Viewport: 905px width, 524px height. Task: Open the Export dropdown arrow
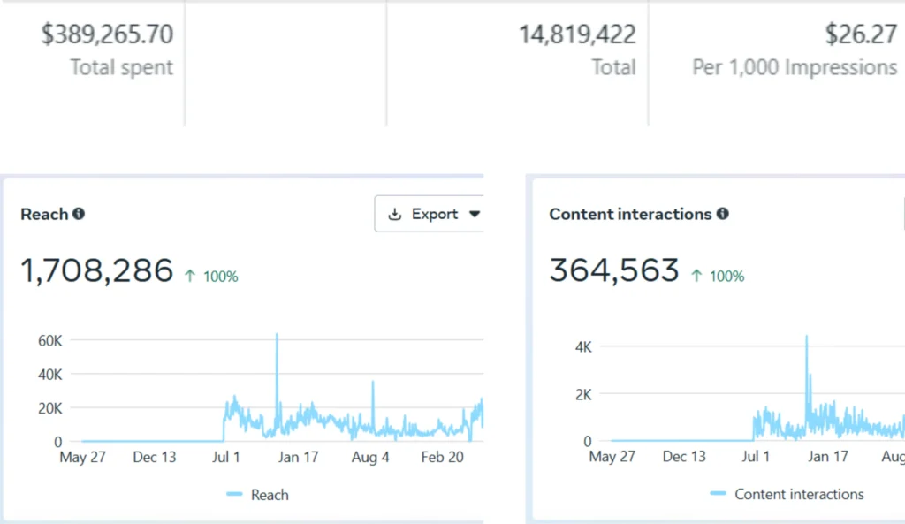coord(474,214)
